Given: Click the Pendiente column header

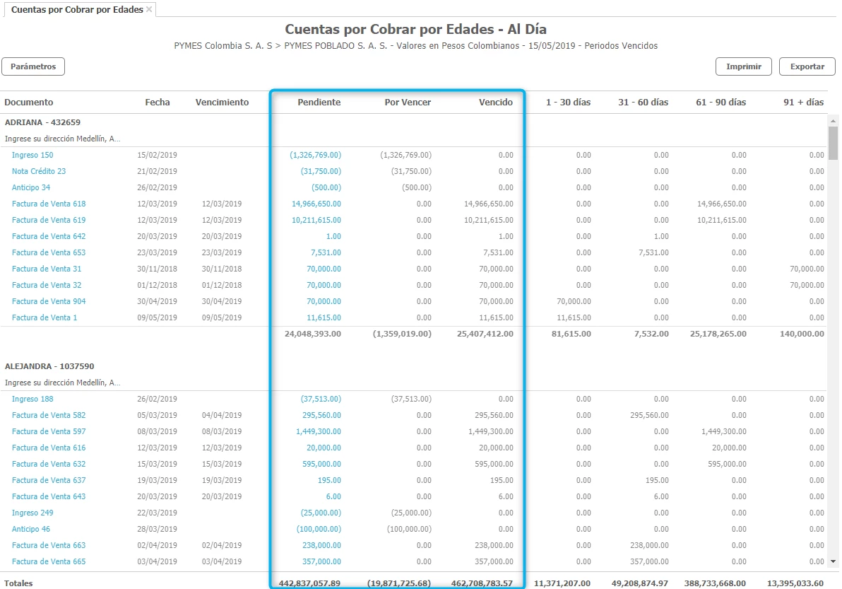Looking at the screenshot, I should click(x=319, y=103).
